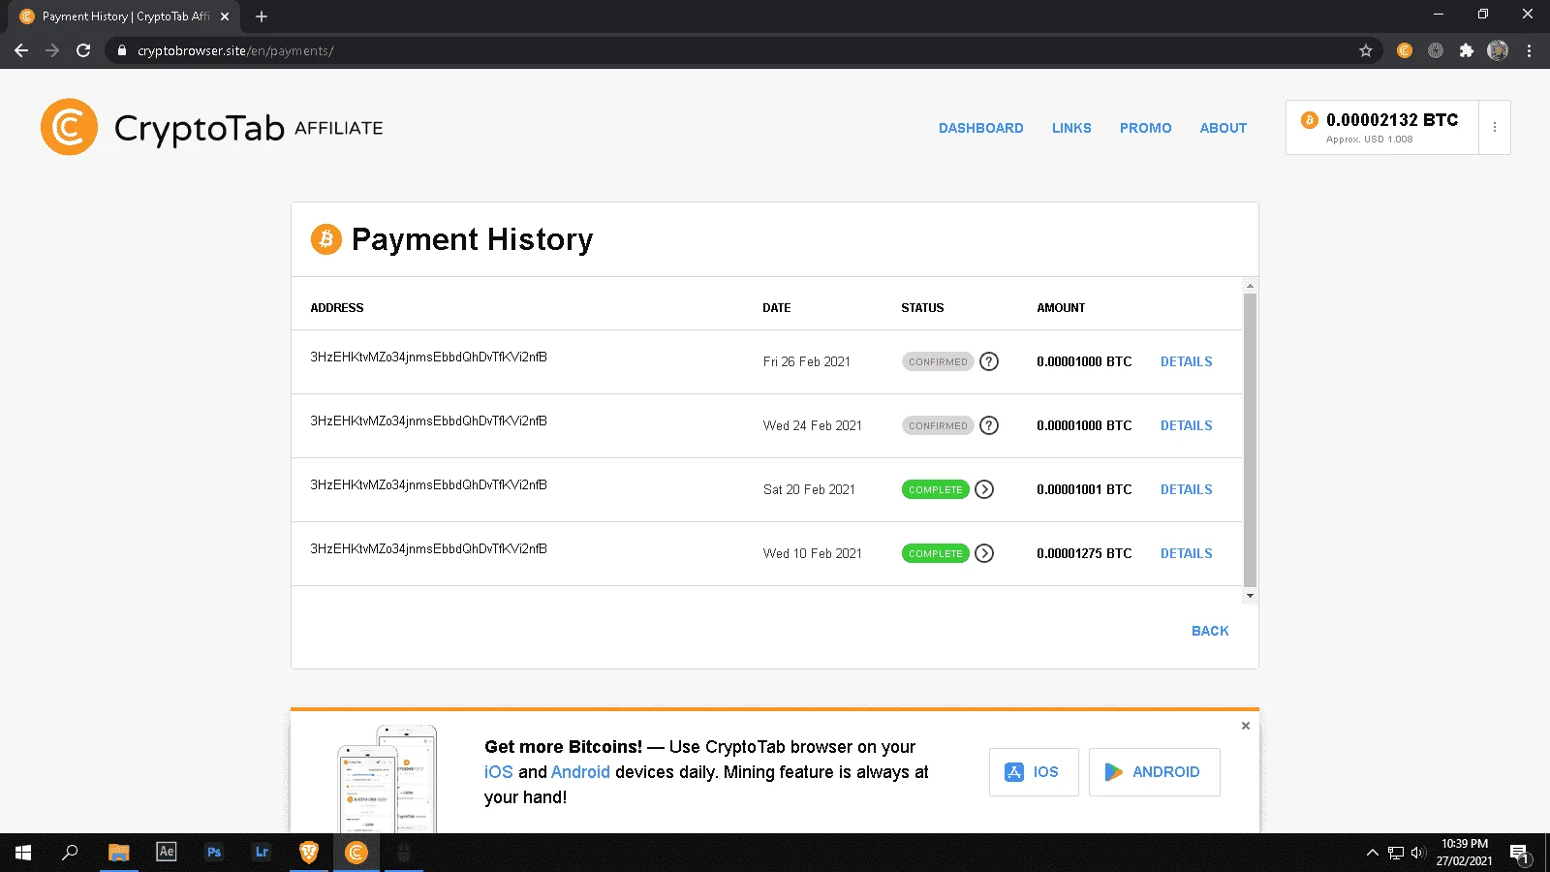This screenshot has width=1550, height=872.
Task: Open the balance options three-dot menu
Action: pos(1495,127)
